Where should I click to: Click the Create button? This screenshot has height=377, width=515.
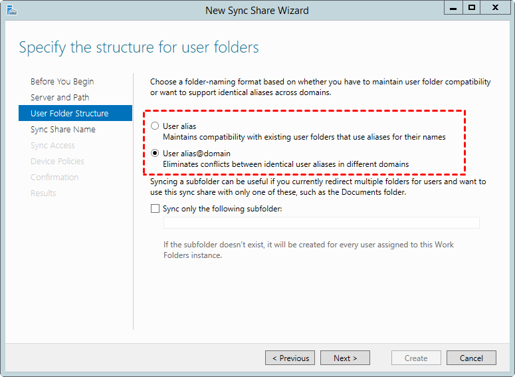click(416, 358)
